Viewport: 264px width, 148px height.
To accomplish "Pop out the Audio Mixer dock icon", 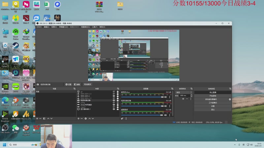I will pyautogui.click(x=172, y=88).
